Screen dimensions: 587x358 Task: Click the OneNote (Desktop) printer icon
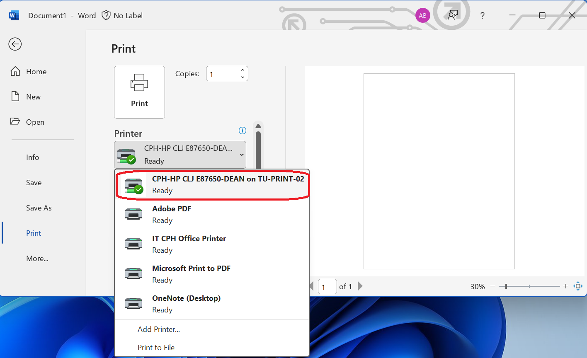(x=133, y=304)
